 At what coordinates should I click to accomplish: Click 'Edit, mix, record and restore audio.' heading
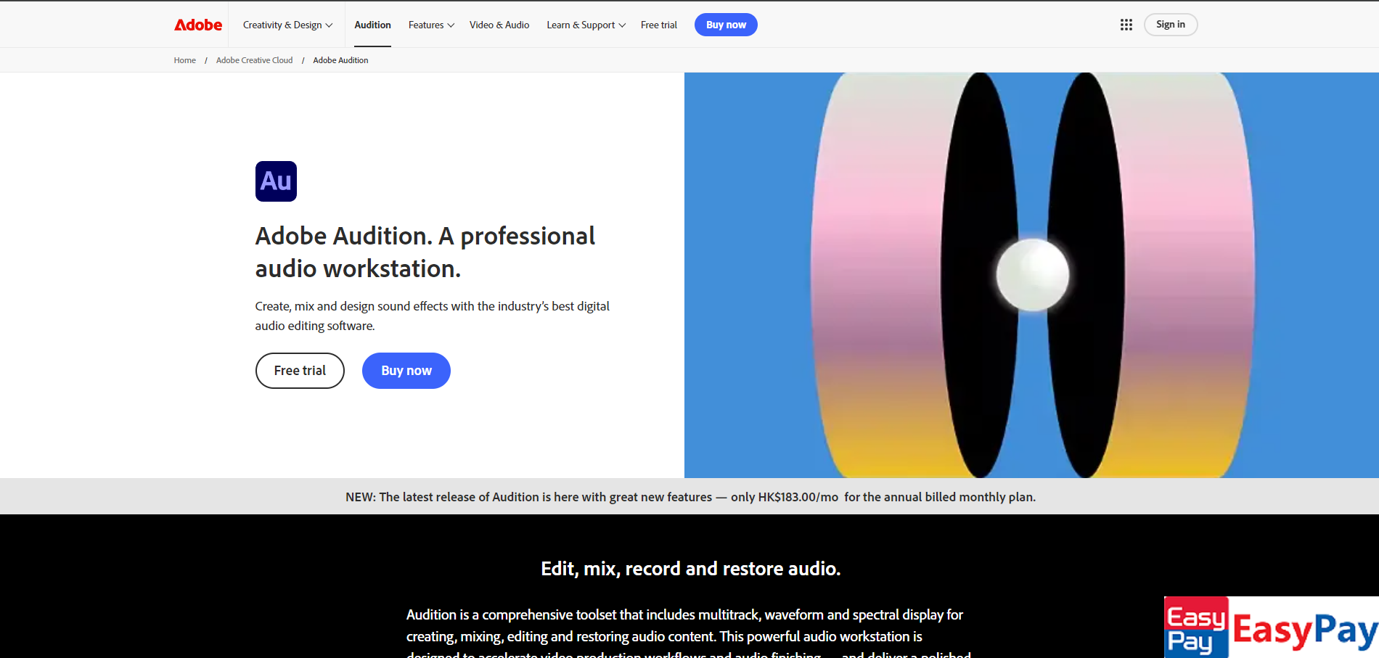click(690, 569)
